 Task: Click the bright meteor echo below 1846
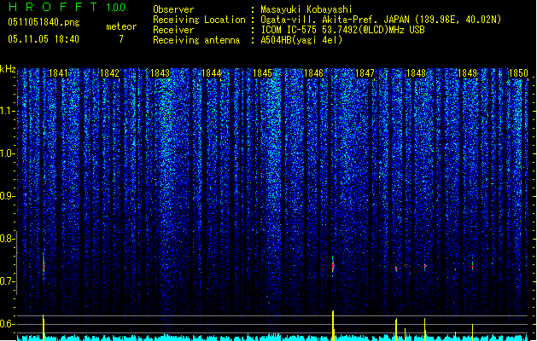tap(333, 266)
